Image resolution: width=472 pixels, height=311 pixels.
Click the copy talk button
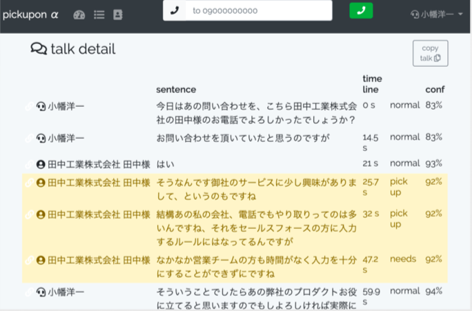point(430,54)
